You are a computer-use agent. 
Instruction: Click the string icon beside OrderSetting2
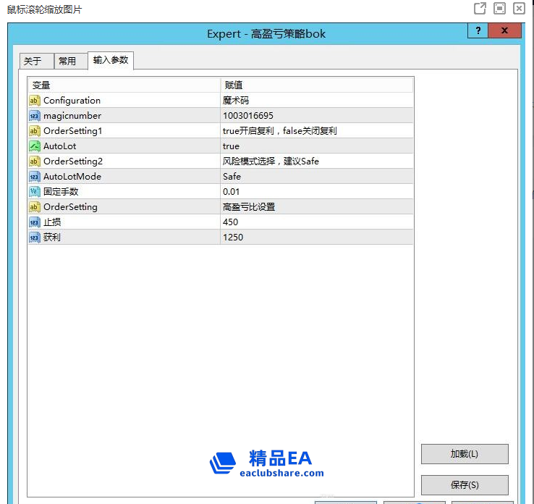[35, 161]
